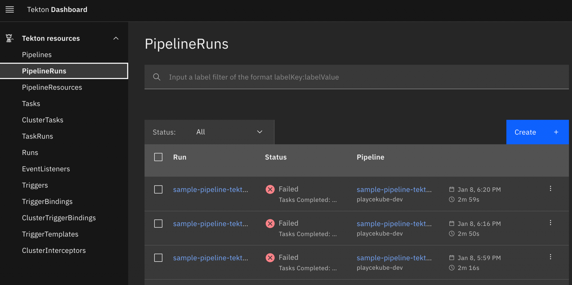Open overflow menu for Jan 8, 5:59 PM run

click(550, 257)
